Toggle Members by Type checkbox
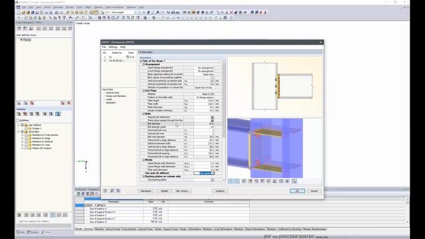Screen dimensions: 425x239 point(27,145)
